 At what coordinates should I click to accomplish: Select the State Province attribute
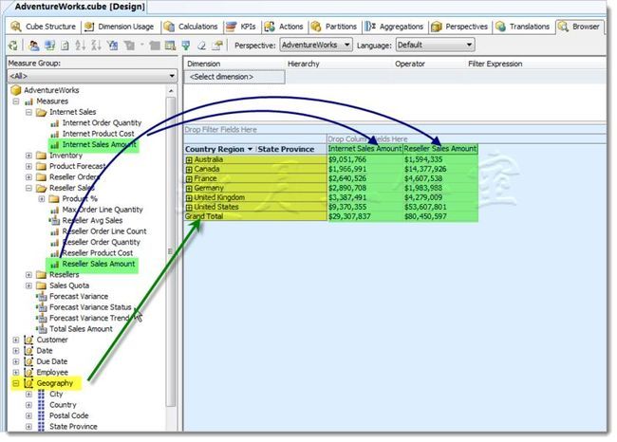point(73,427)
